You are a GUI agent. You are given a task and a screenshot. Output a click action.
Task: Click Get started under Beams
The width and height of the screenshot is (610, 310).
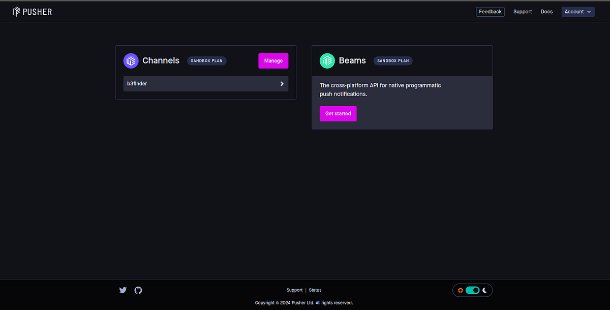click(x=338, y=113)
